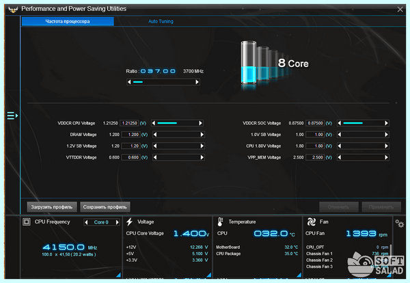This screenshot has height=283, width=410.
Task: Click the Voltage lightning bolt icon
Action: click(x=129, y=221)
